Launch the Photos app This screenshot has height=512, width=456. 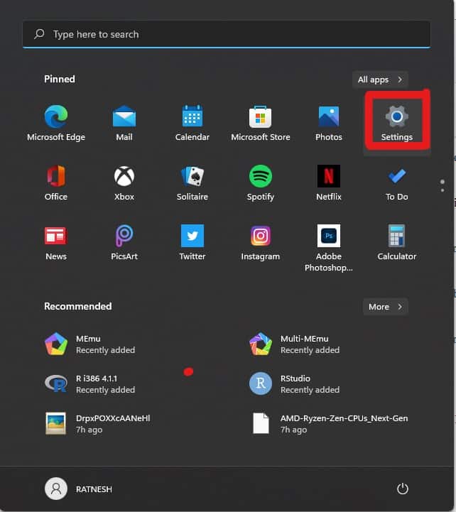(x=329, y=123)
